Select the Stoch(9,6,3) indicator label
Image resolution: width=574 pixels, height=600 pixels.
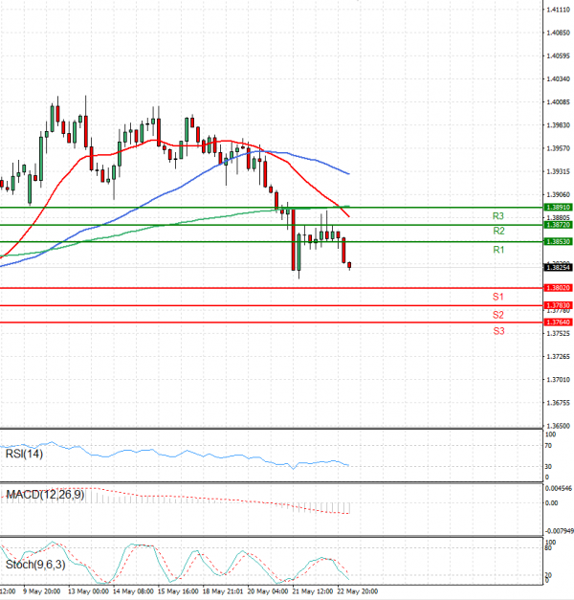pyautogui.click(x=35, y=565)
